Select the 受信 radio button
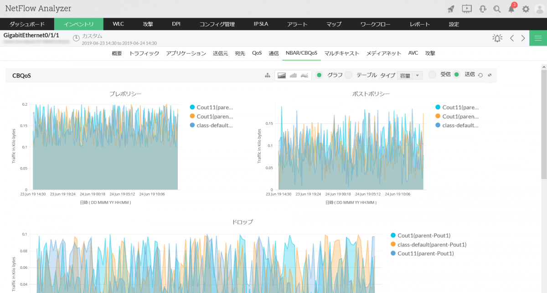Screen dimensions: 547x293 point(433,74)
